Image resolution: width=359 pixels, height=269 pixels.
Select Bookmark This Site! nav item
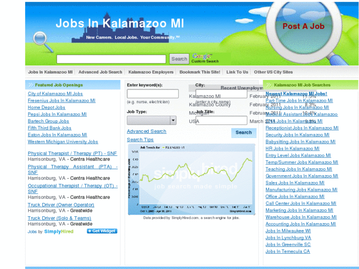(x=199, y=72)
